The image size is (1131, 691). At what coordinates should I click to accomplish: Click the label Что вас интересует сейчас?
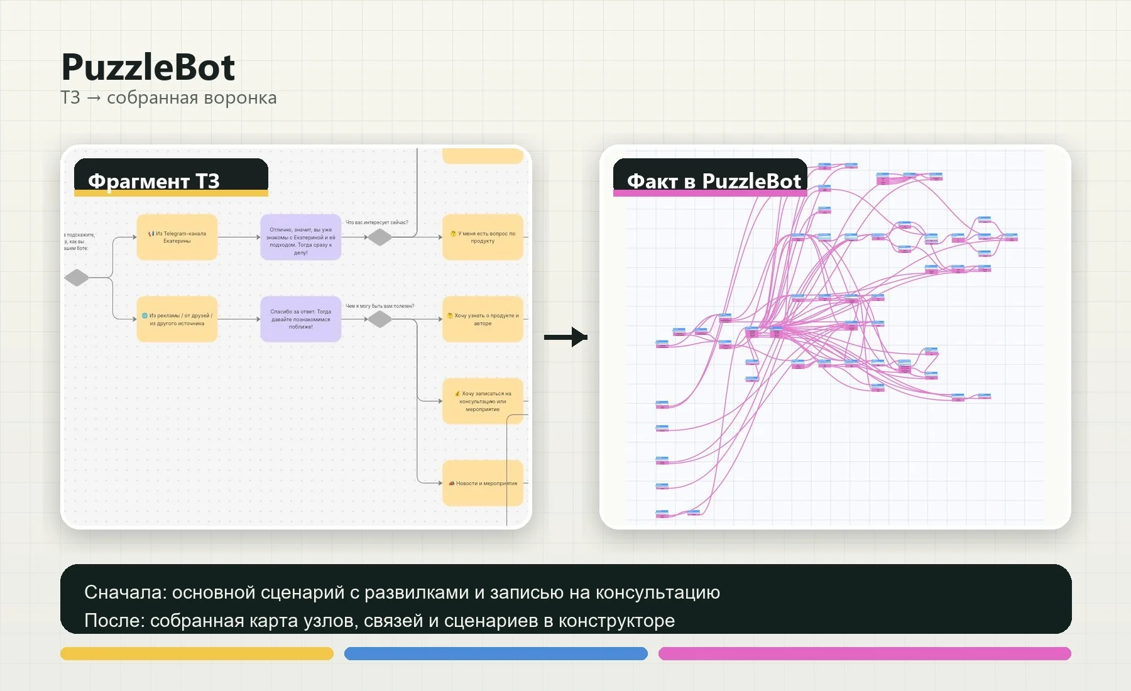click(377, 222)
